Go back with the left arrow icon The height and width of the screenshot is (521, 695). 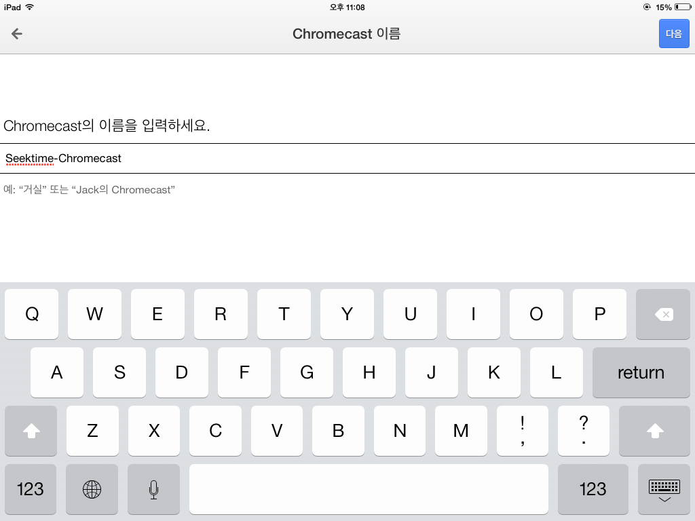(x=17, y=34)
